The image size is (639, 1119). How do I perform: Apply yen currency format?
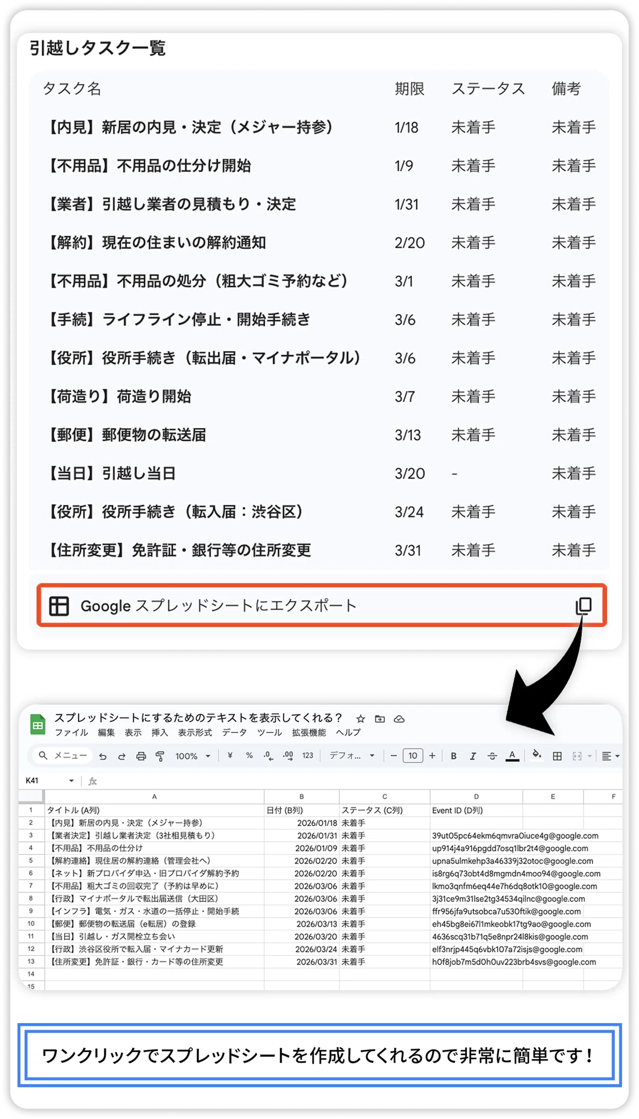tap(230, 755)
